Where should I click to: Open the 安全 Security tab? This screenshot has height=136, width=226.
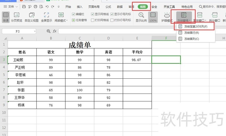pyautogui.click(x=154, y=6)
